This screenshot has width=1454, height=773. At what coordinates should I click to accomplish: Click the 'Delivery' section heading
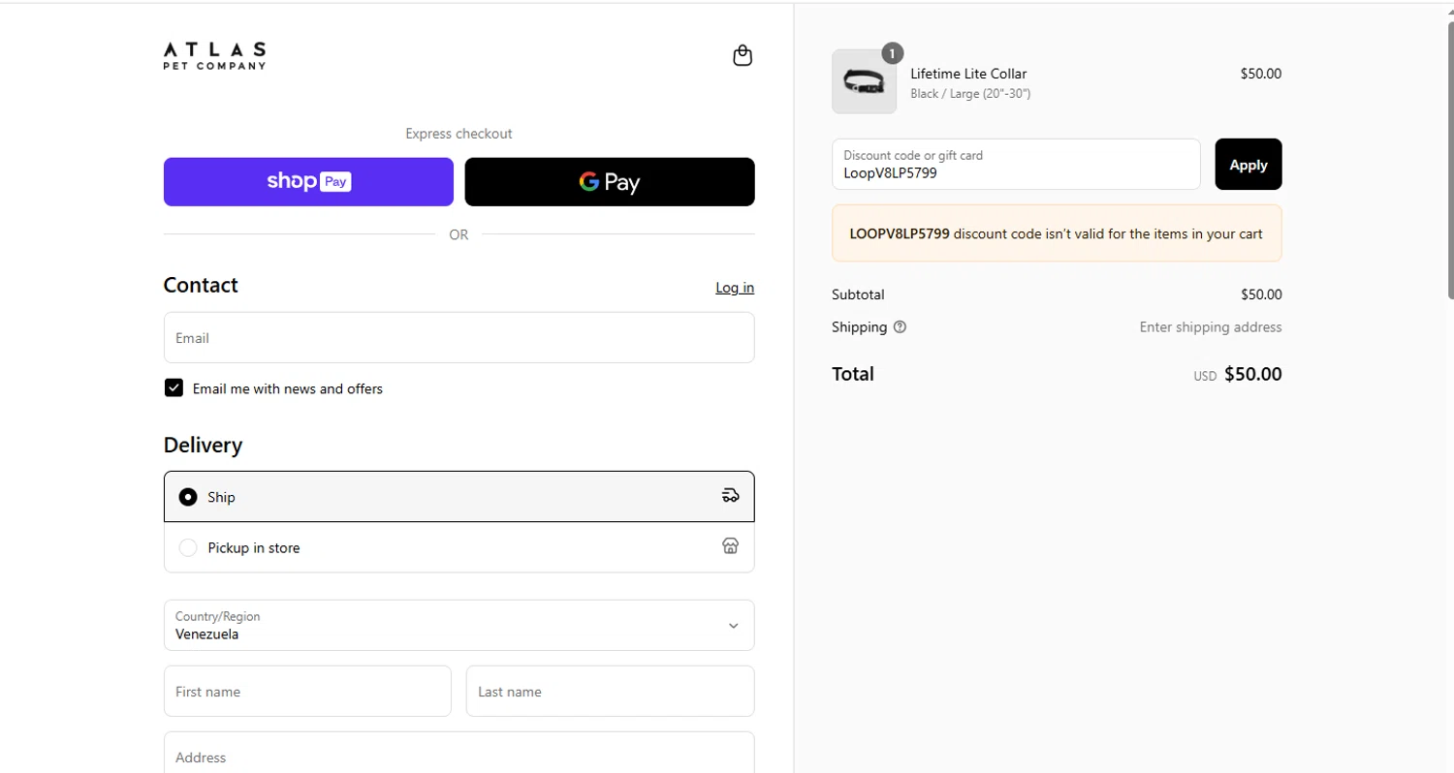point(203,446)
